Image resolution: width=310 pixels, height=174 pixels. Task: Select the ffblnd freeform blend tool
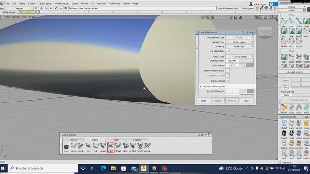(x=118, y=147)
